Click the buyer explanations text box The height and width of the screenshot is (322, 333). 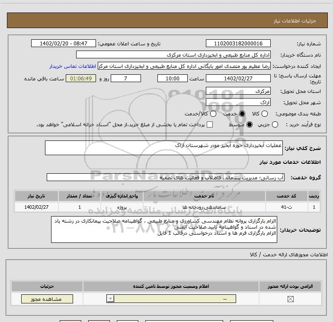coord(164,230)
